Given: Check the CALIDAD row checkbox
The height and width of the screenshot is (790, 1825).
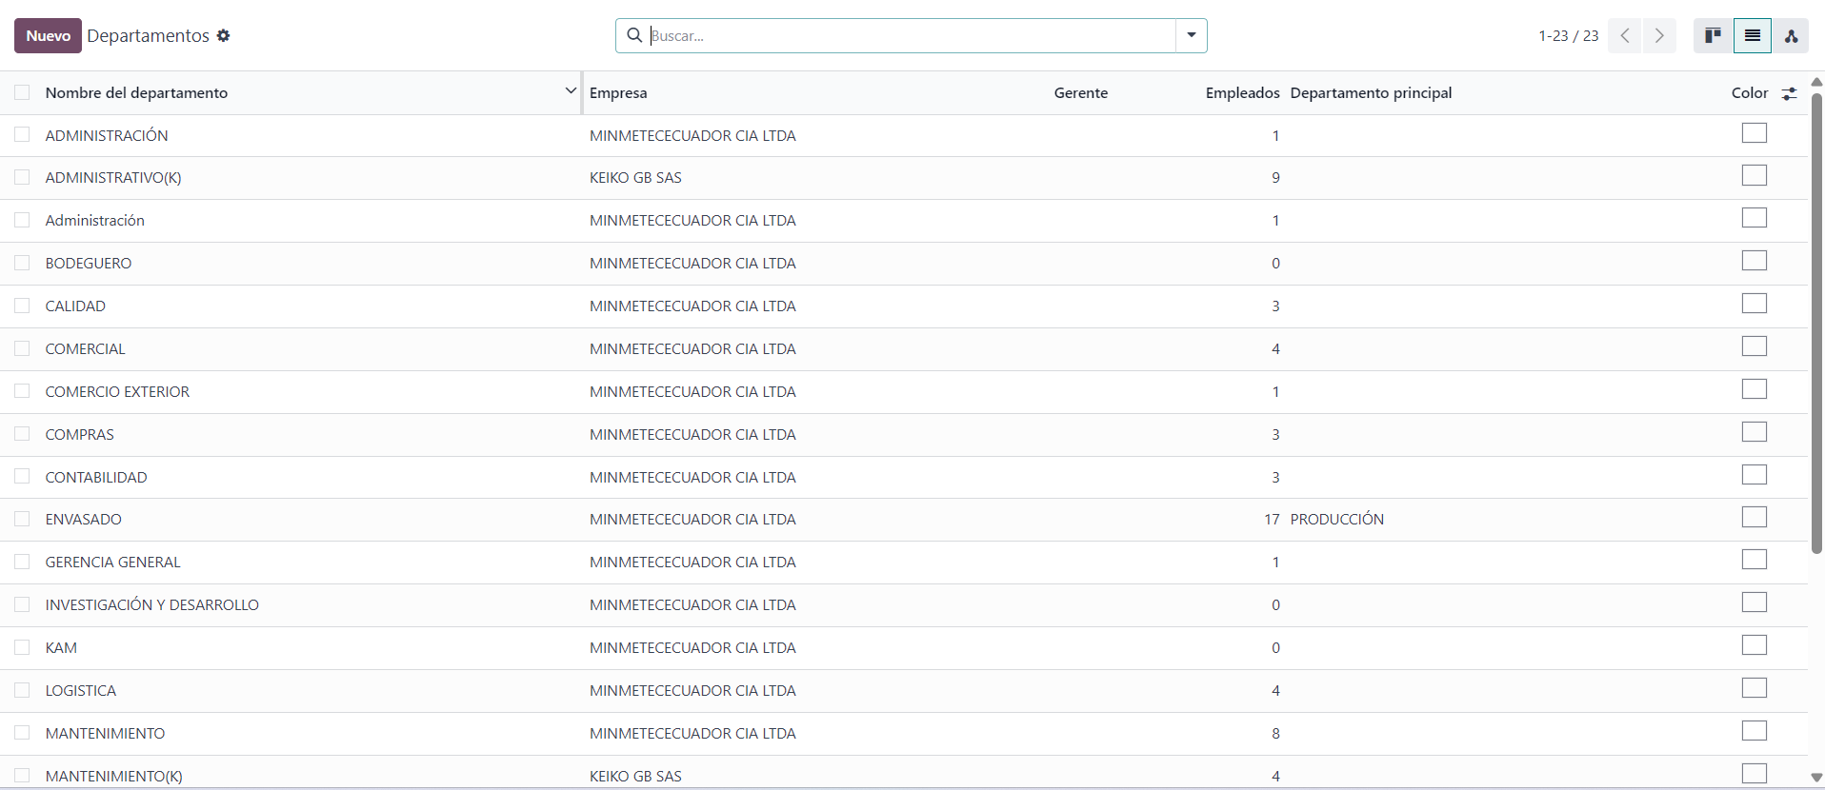Looking at the screenshot, I should pos(22,306).
